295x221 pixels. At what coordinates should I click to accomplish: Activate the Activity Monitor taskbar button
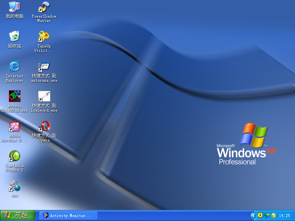(69, 215)
